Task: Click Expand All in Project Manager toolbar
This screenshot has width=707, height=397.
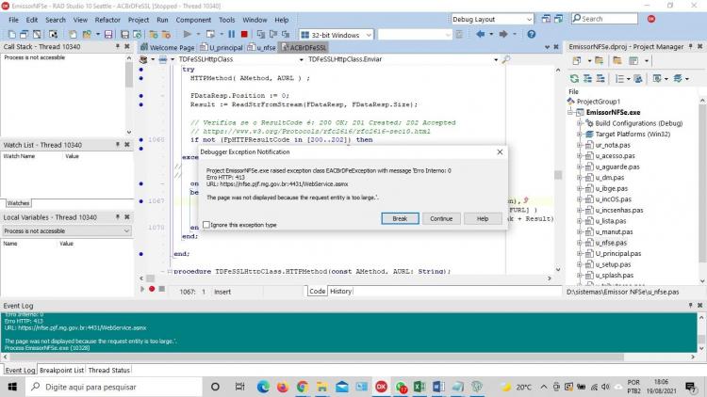Action: pos(587,79)
